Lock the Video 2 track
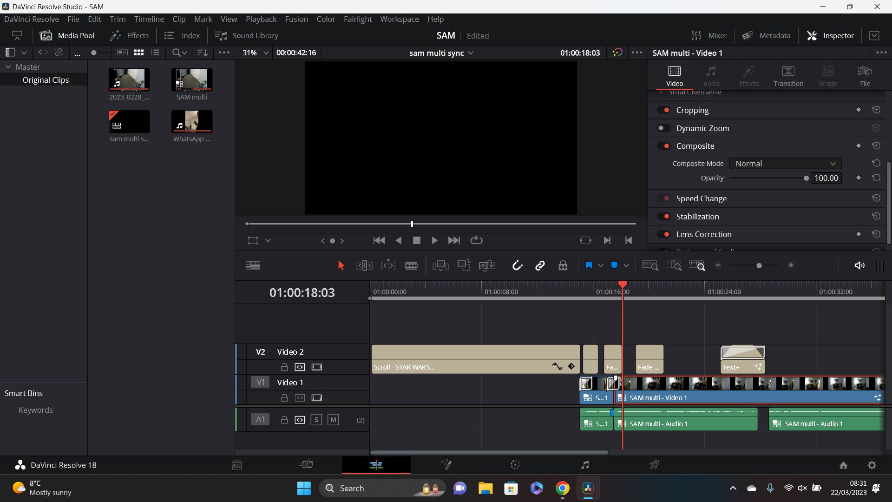 284,367
